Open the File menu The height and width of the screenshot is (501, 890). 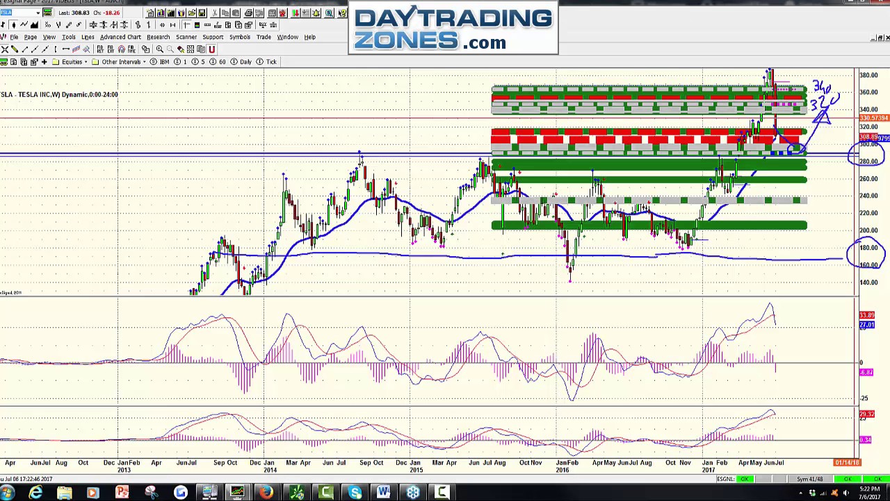click(x=14, y=37)
